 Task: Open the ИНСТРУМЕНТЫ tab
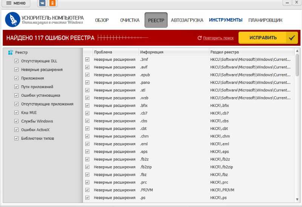click(x=226, y=20)
